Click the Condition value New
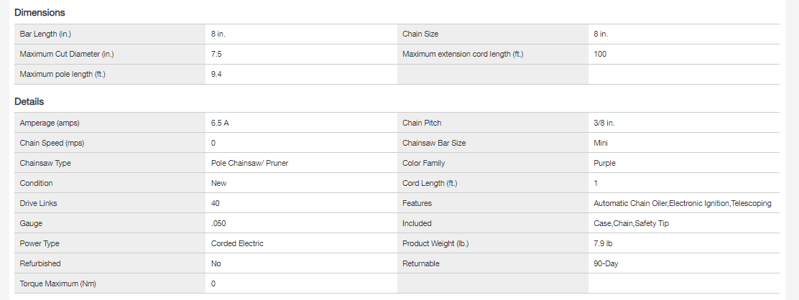The image size is (799, 300). (x=218, y=184)
